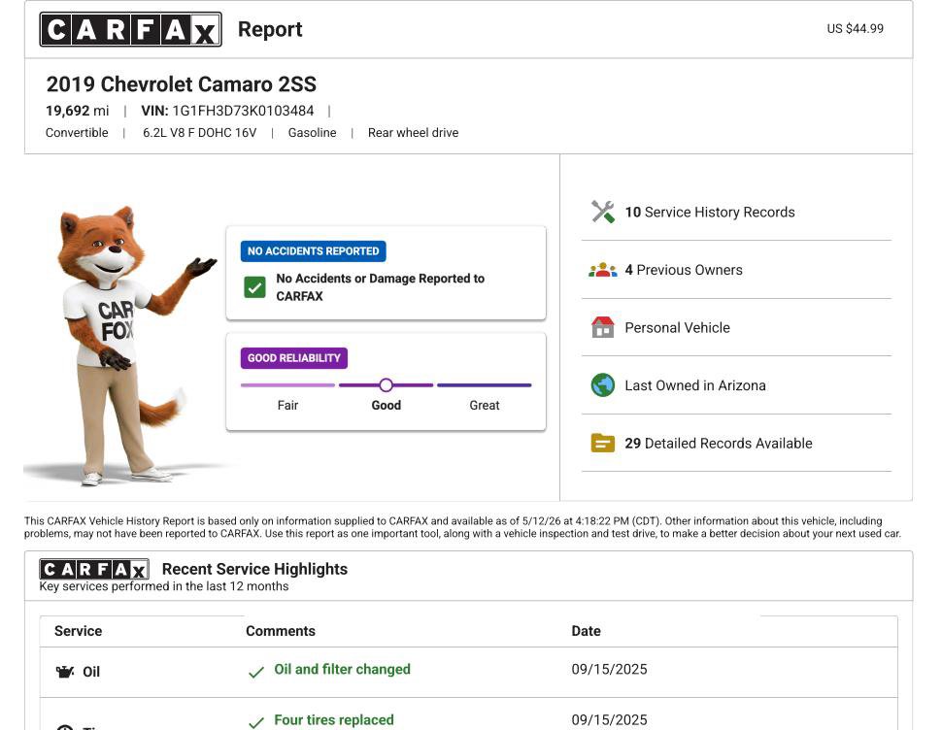
Task: Click the Report heading next to the logo
Action: tap(270, 29)
